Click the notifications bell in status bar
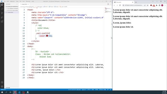This screenshot has height=94, width=167. coord(110,90)
